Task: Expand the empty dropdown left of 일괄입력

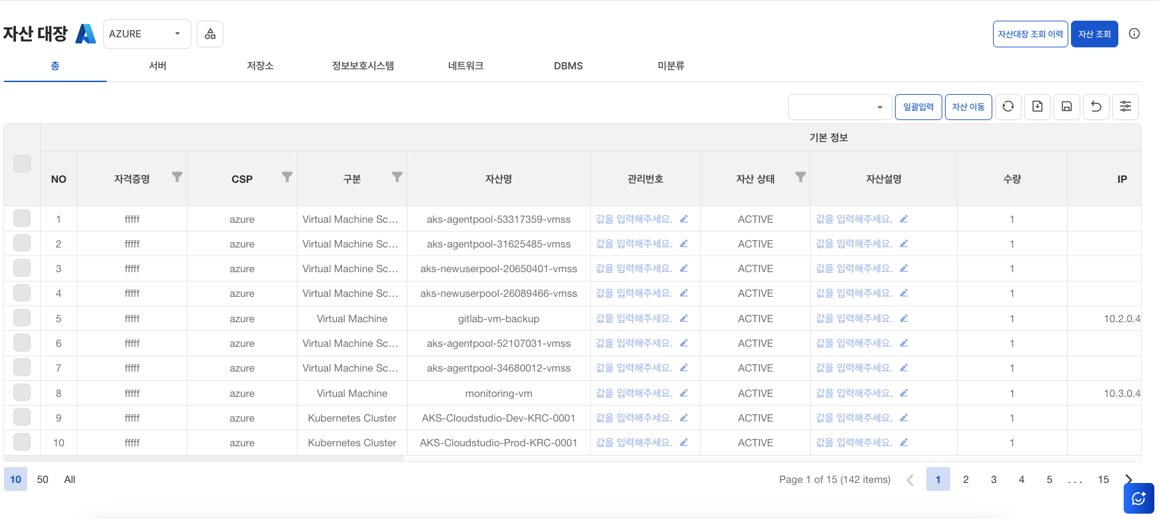Action: coord(840,107)
